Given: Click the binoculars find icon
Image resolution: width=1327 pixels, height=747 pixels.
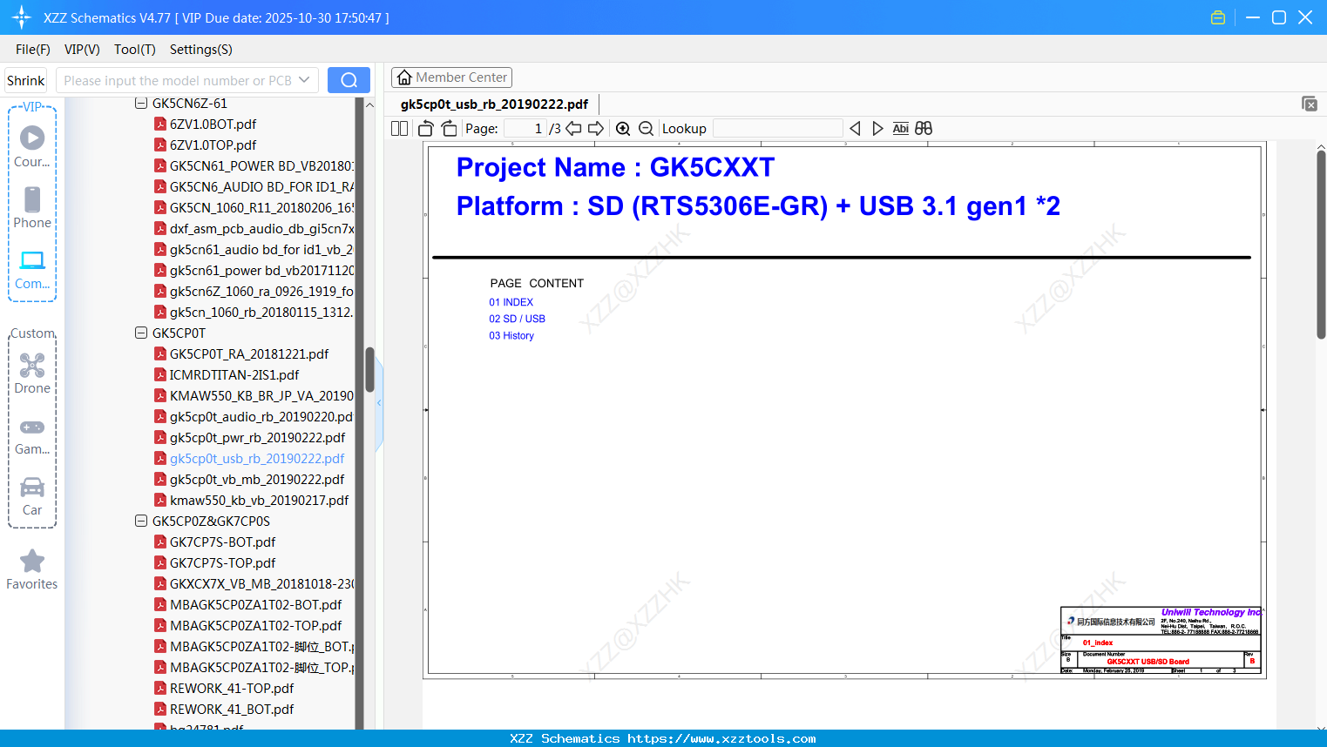Looking at the screenshot, I should [924, 129].
